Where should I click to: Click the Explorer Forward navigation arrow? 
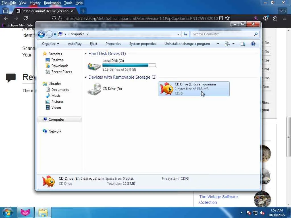point(49,34)
